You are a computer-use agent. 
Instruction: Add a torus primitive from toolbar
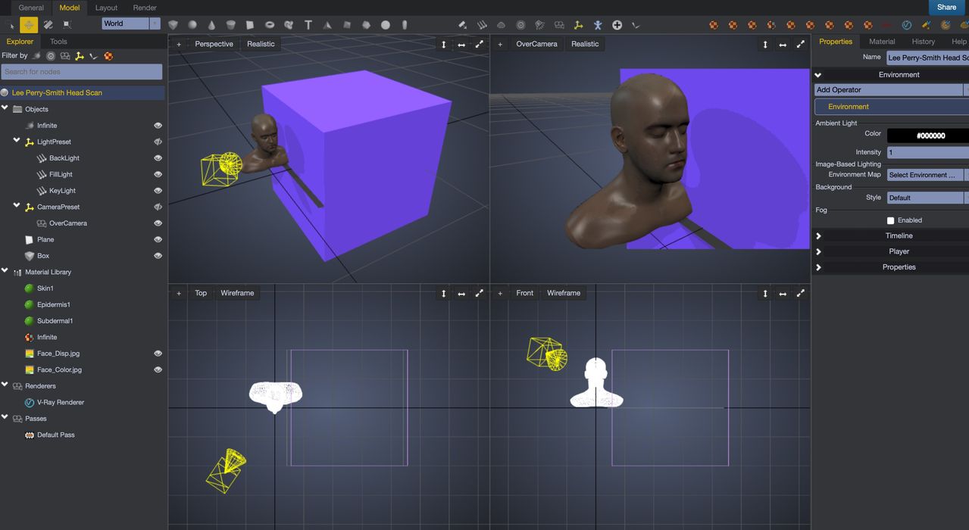pyautogui.click(x=269, y=25)
